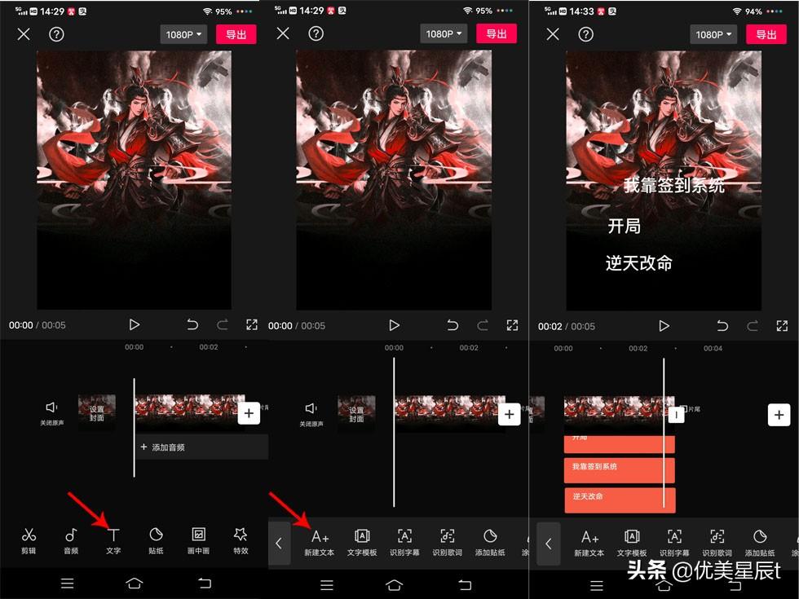Tap 识别歌词 in the middle screenshot toolbar
Screen dimensions: 799x599
pos(448,543)
